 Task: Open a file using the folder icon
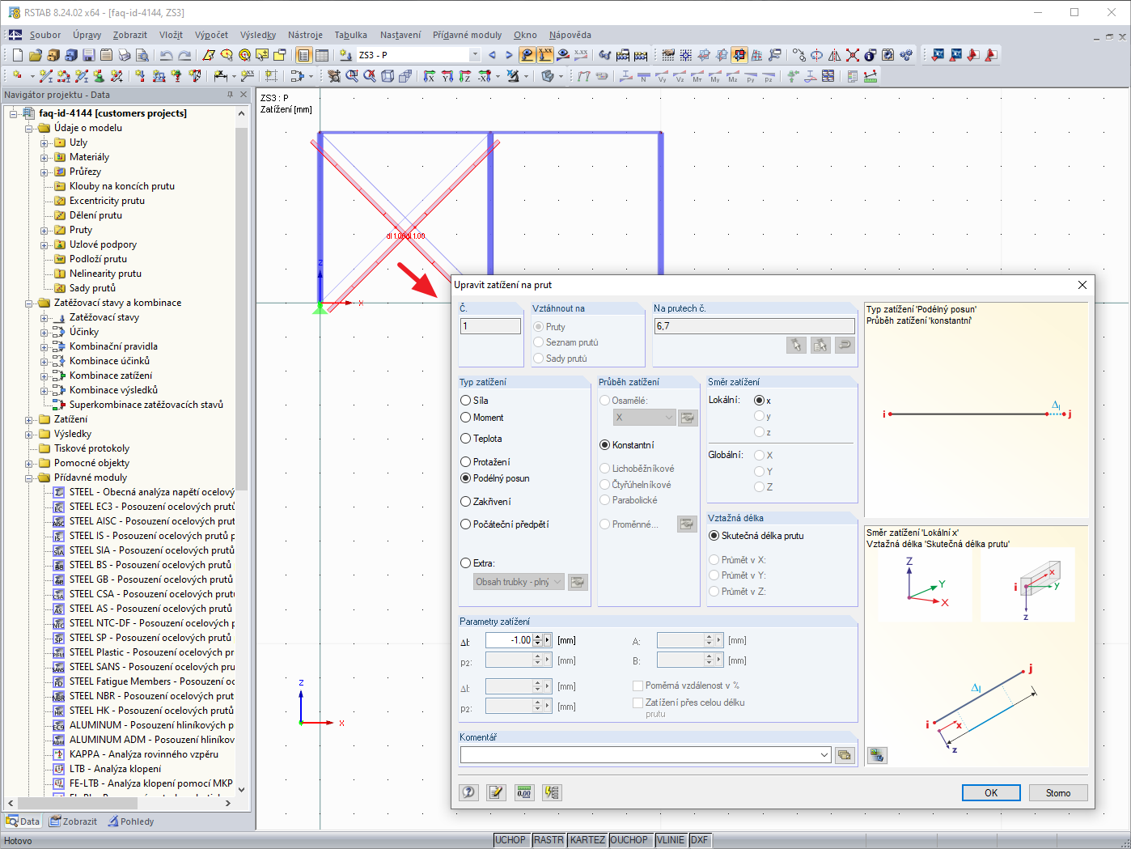(35, 55)
